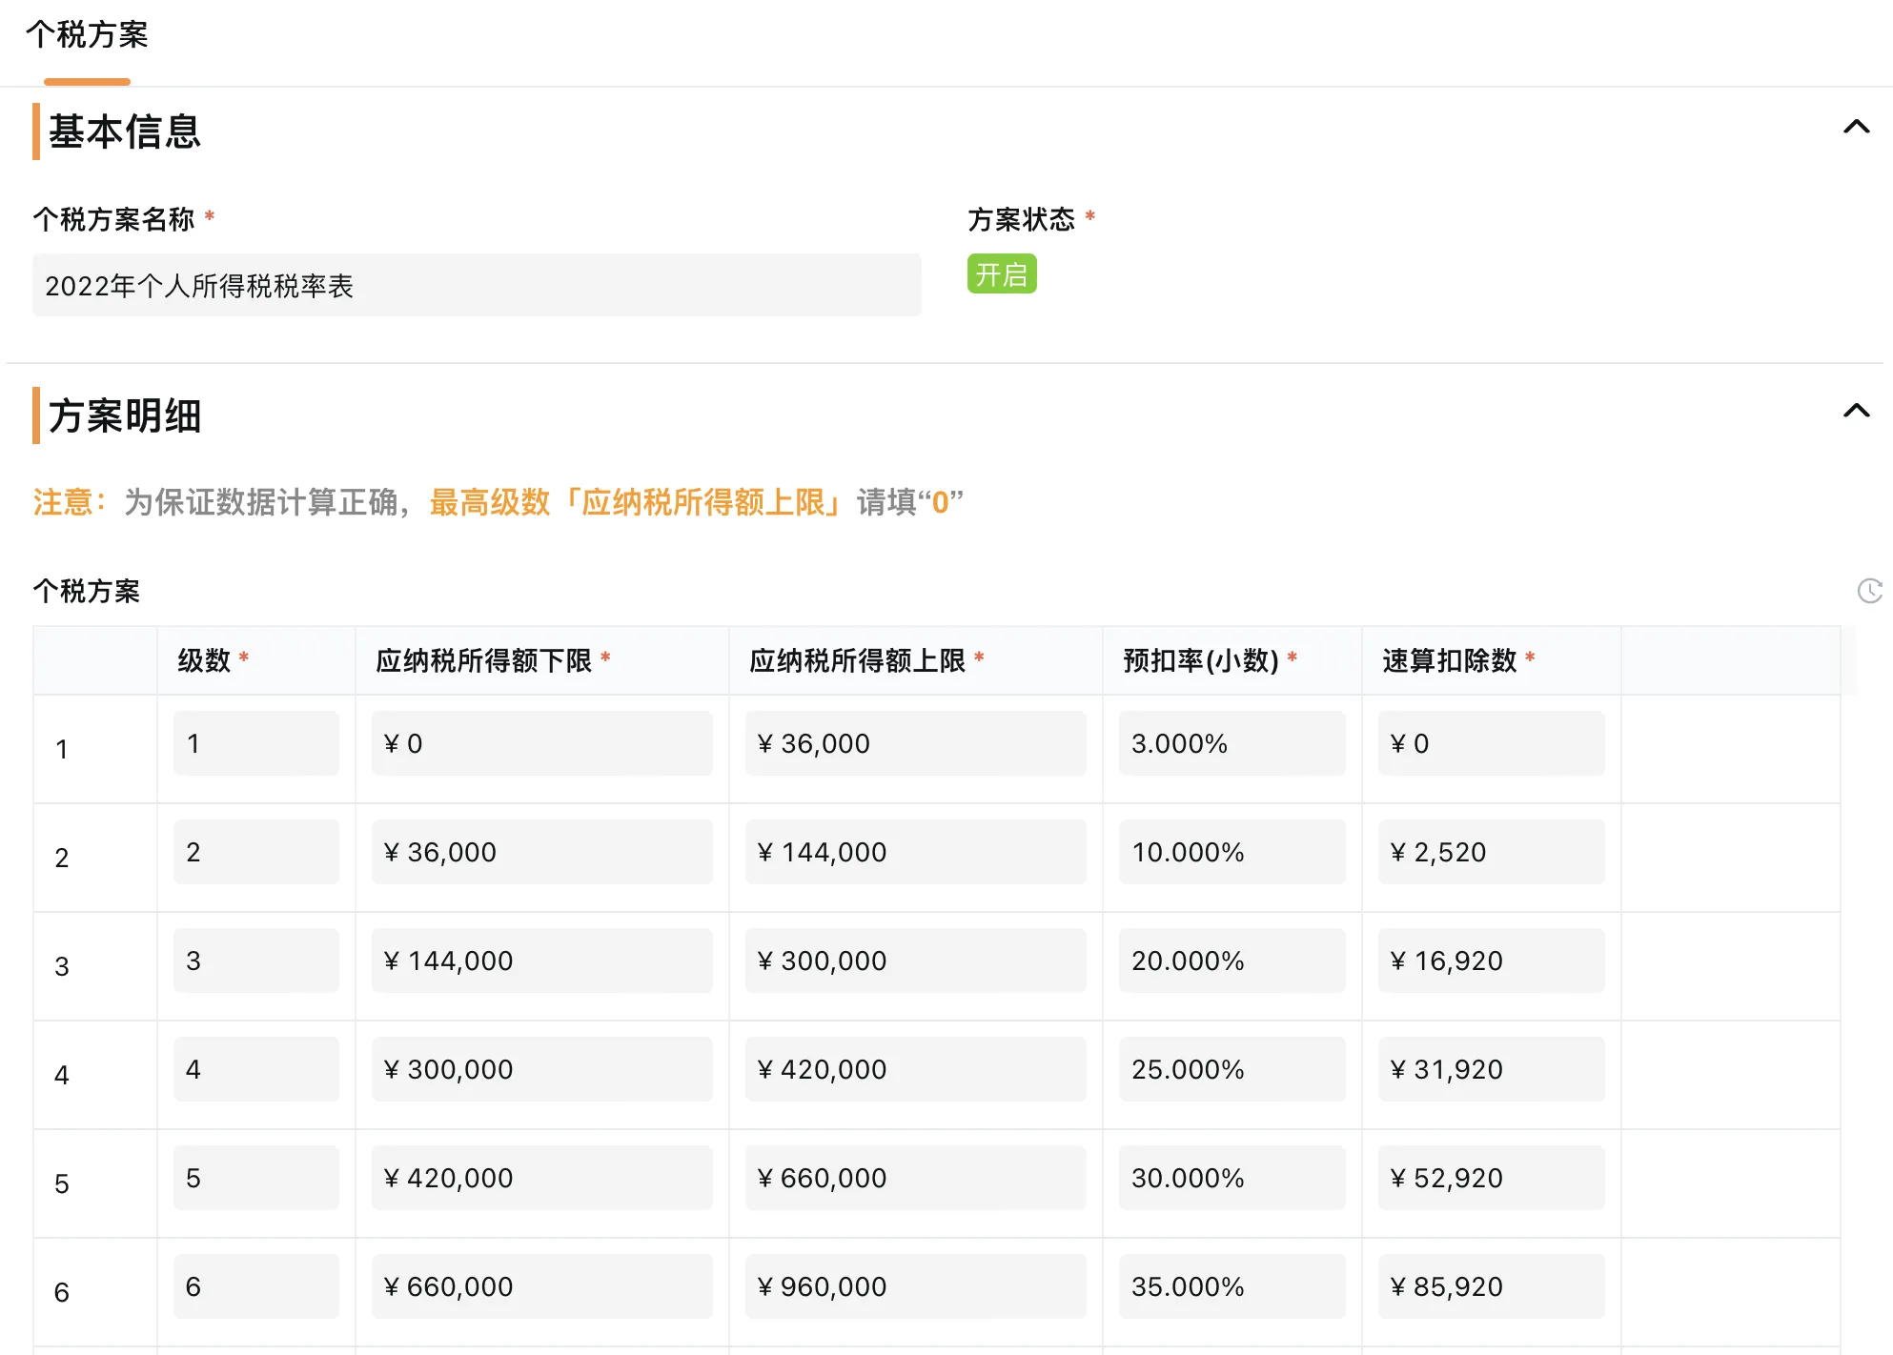Click the 30.000% rate in row 5
The image size is (1893, 1355).
(x=1231, y=1177)
